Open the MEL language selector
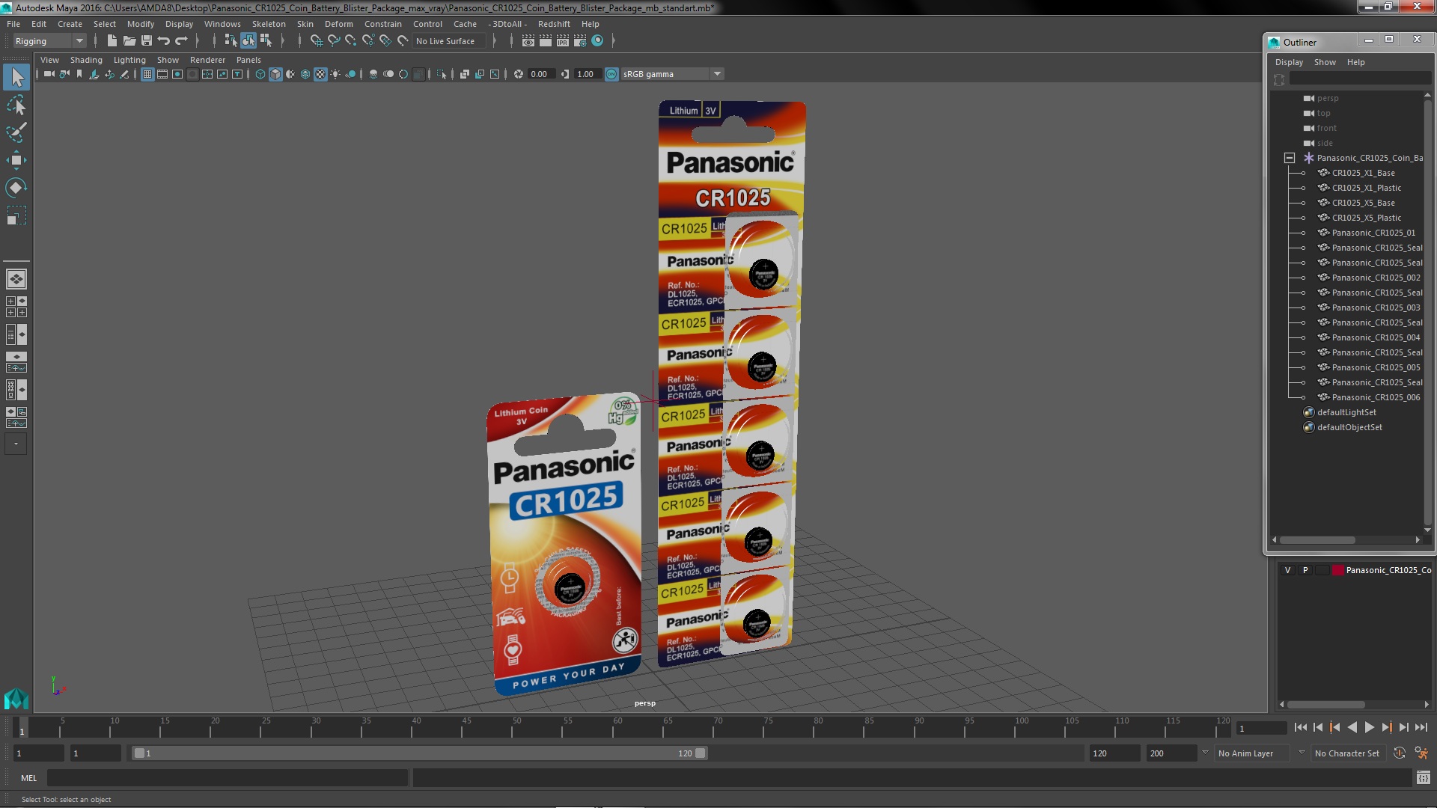The height and width of the screenshot is (808, 1437). [28, 778]
